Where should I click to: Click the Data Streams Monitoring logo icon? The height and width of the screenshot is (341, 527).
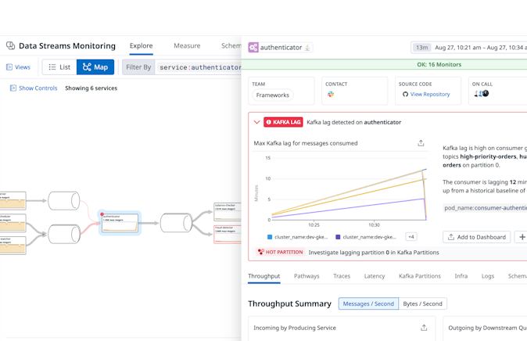[10, 46]
